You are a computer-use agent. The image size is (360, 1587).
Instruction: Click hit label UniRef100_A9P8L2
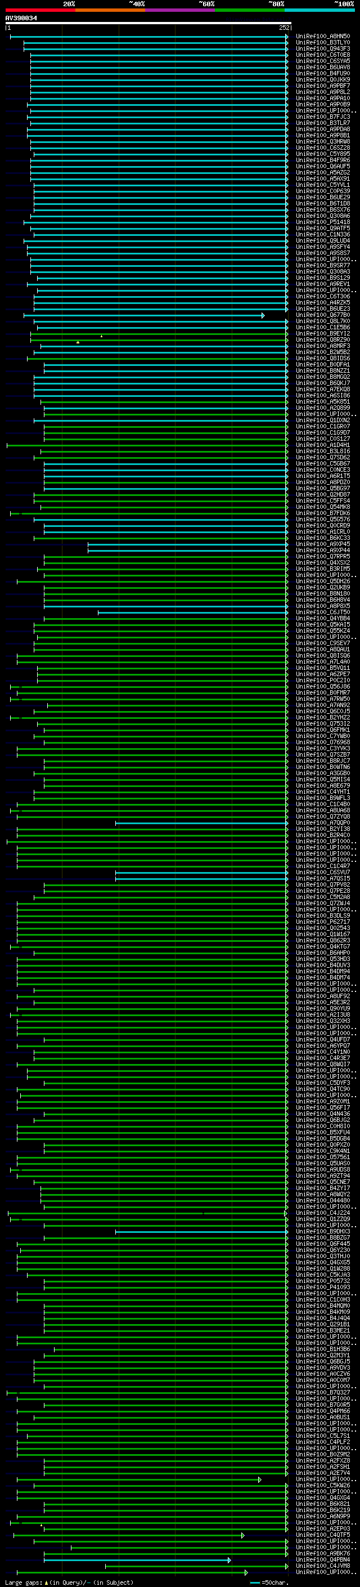[323, 92]
